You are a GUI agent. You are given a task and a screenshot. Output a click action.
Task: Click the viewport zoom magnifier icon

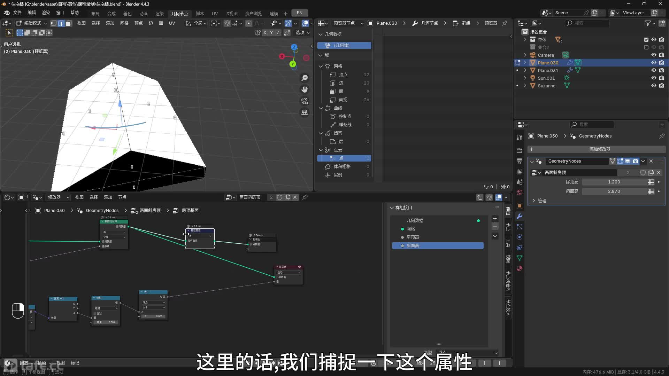coord(305,78)
